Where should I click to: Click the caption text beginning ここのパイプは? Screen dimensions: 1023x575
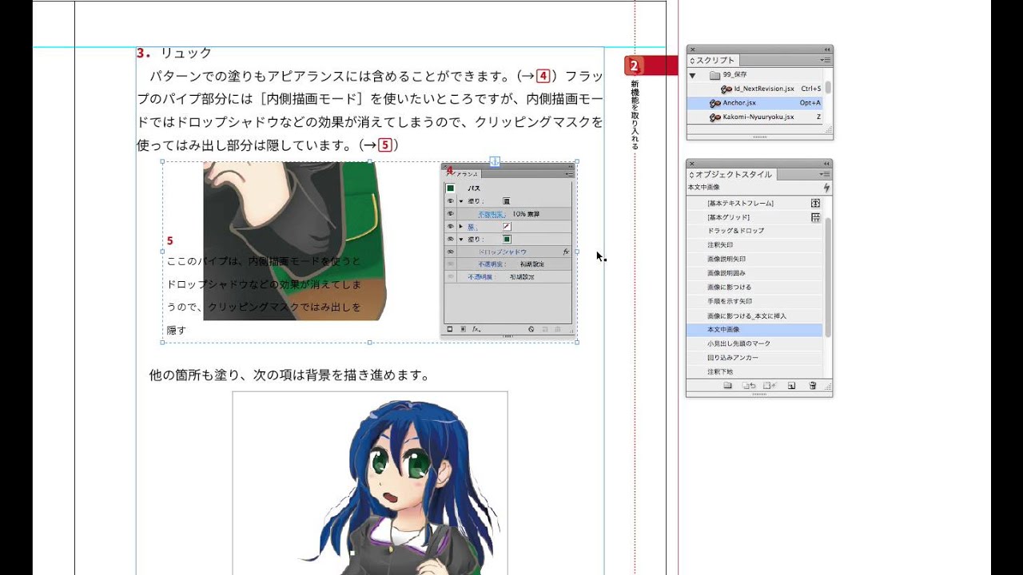265,295
